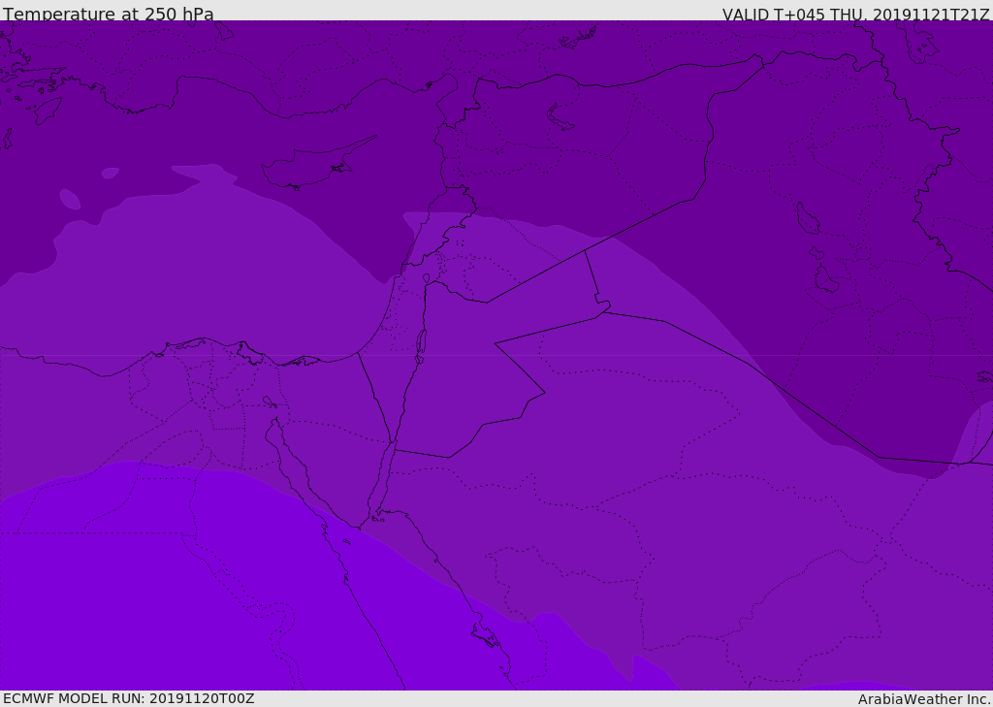Click the larger light-purple patch in the Mediterranean
The image size is (993, 707).
coord(70,200)
